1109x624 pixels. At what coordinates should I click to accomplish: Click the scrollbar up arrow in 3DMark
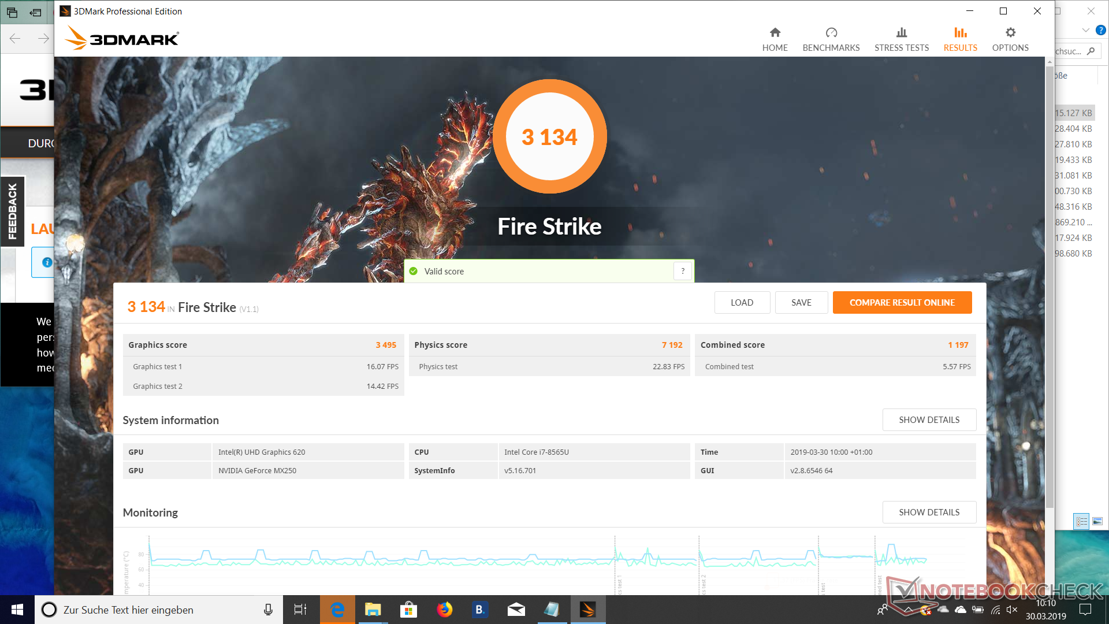pyautogui.click(x=1050, y=61)
